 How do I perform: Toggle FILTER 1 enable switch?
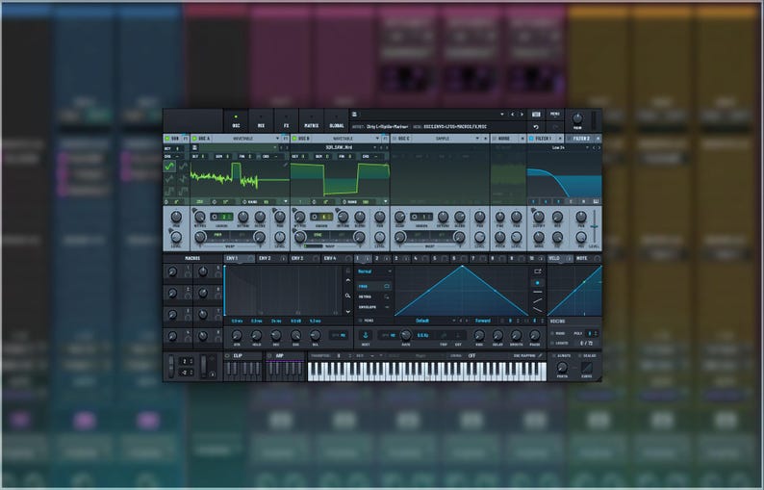point(530,139)
